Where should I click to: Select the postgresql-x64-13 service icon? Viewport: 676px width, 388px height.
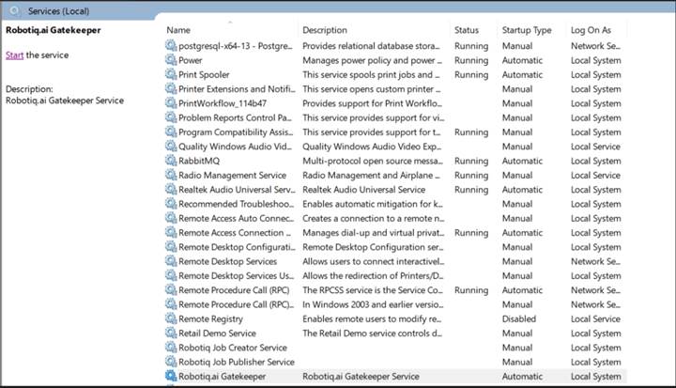pyautogui.click(x=171, y=45)
